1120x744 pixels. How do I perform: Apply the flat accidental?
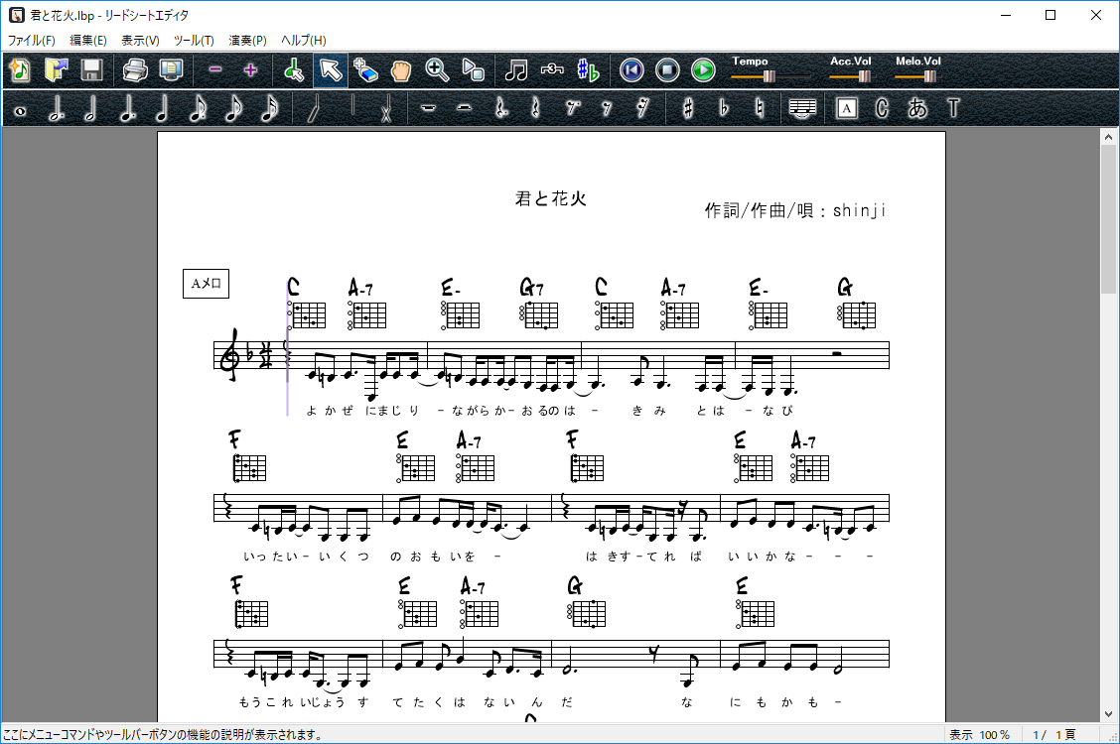723,109
